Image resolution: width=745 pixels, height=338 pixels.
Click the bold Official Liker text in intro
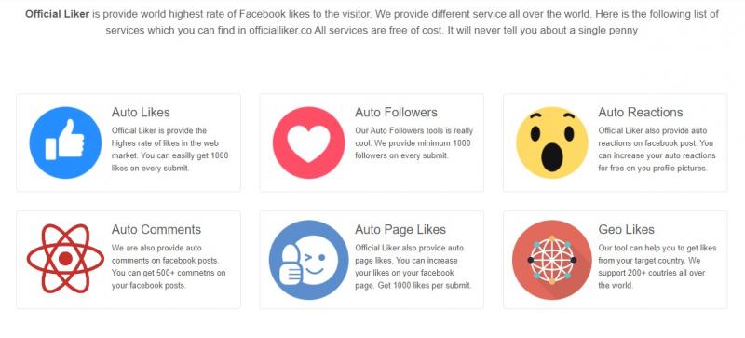click(x=57, y=14)
